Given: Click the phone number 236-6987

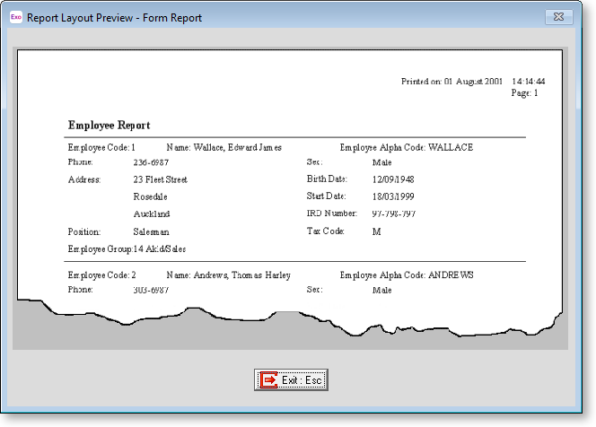Looking at the screenshot, I should [x=153, y=163].
